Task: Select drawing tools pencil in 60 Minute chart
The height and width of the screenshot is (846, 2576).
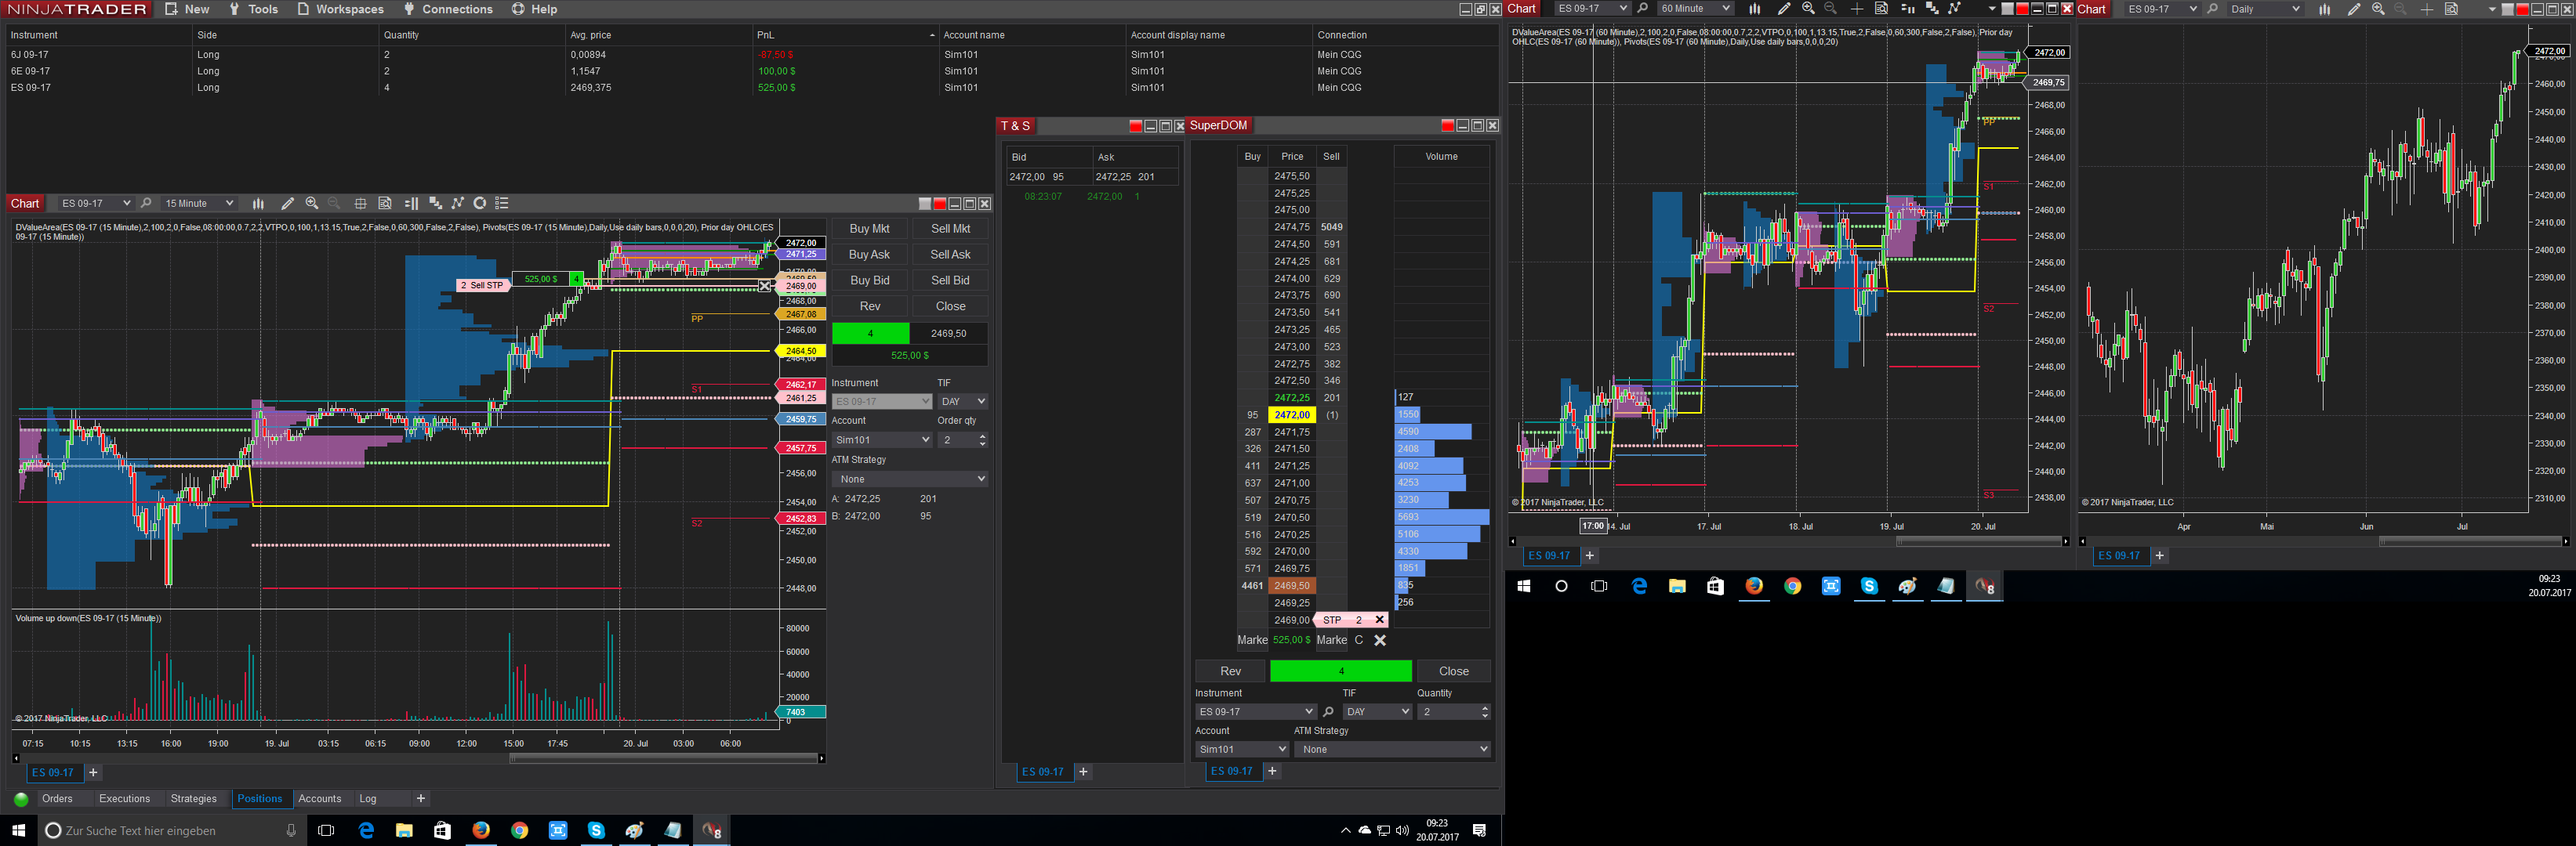Action: tap(1784, 9)
